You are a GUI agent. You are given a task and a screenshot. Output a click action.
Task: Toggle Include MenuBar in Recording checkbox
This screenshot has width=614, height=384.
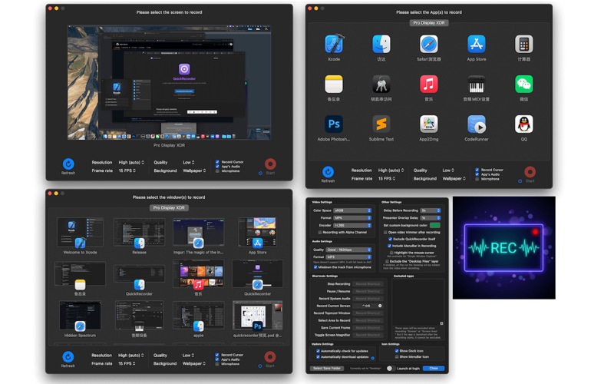[x=389, y=246]
